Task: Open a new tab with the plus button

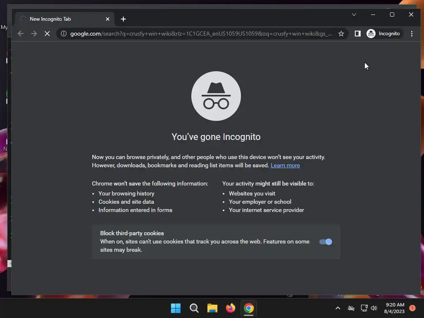Action: [x=123, y=19]
